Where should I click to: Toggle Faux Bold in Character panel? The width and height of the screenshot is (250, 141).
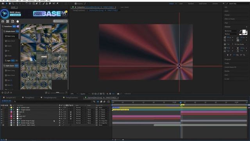[x=227, y=55]
